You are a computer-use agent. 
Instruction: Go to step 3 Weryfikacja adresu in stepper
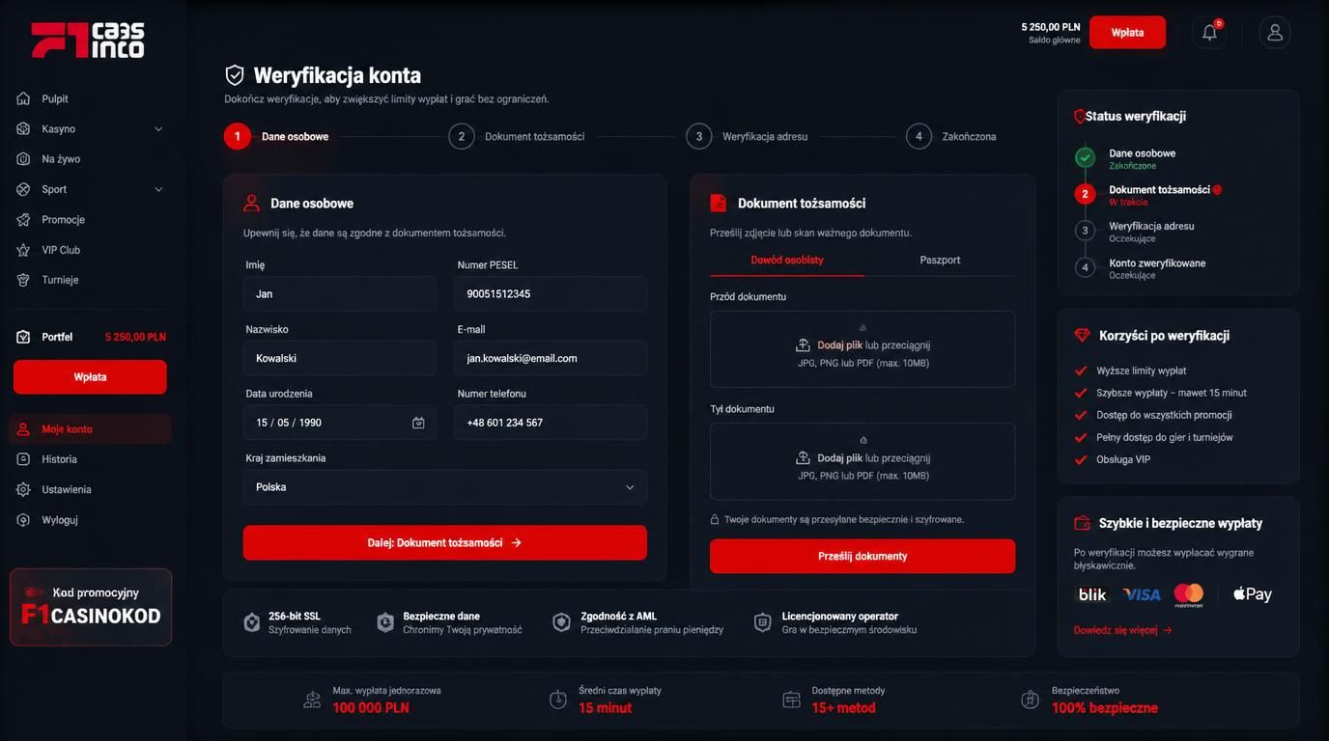coord(747,136)
